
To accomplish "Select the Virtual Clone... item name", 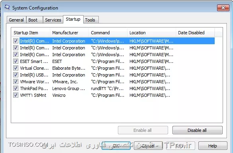I will pos(34,68).
